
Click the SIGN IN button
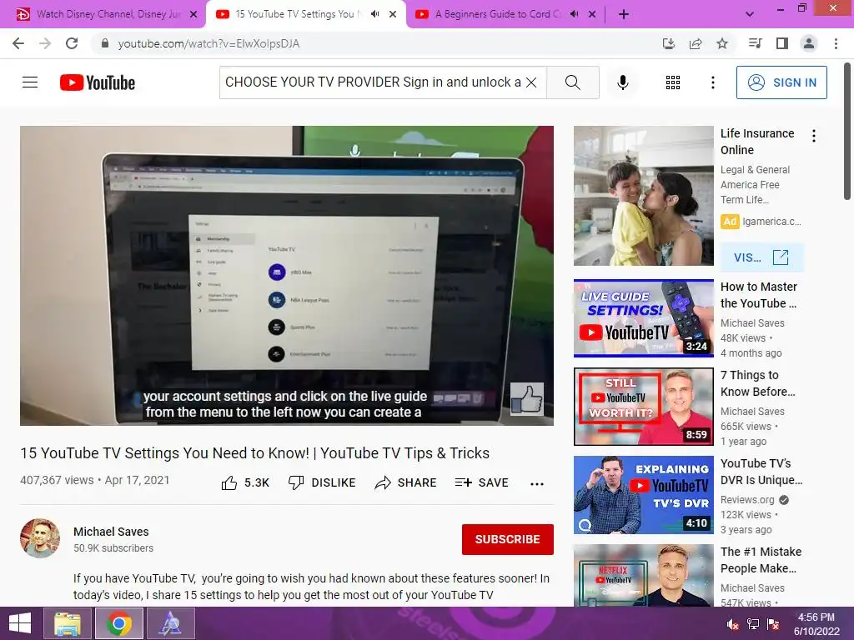(x=781, y=82)
